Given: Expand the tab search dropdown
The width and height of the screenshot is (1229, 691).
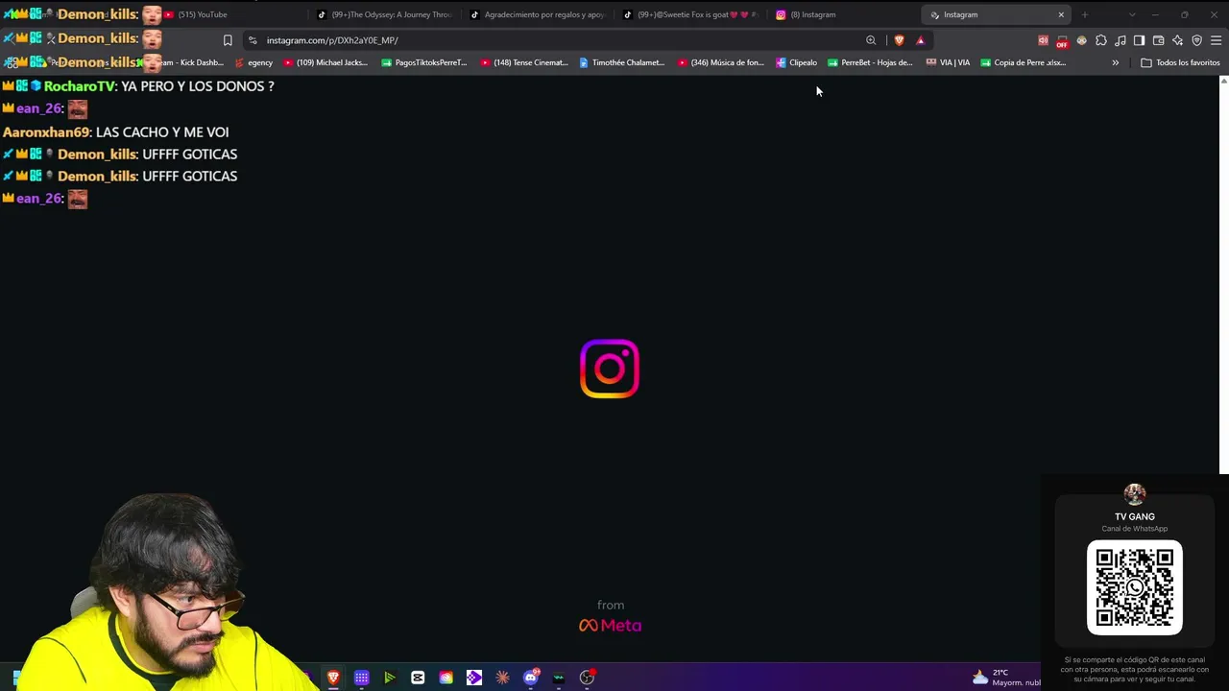Looking at the screenshot, I should tap(1132, 14).
